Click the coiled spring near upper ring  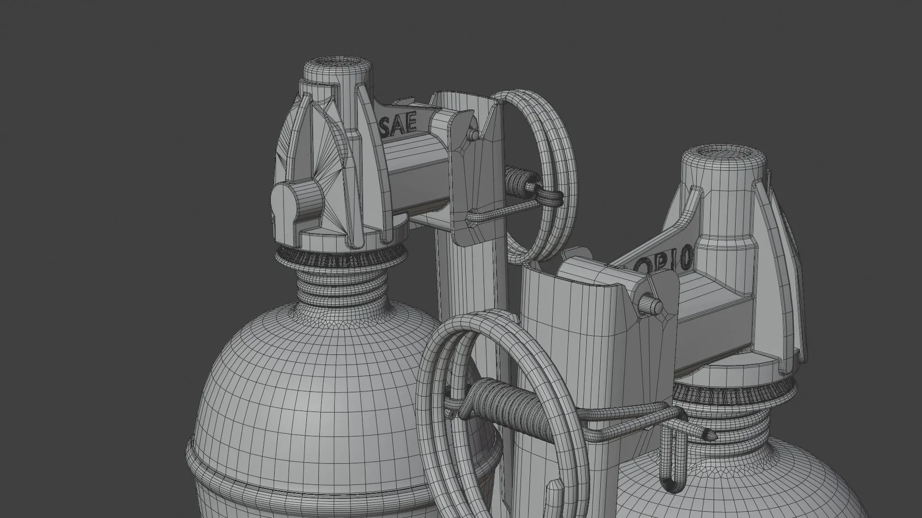pos(518,180)
